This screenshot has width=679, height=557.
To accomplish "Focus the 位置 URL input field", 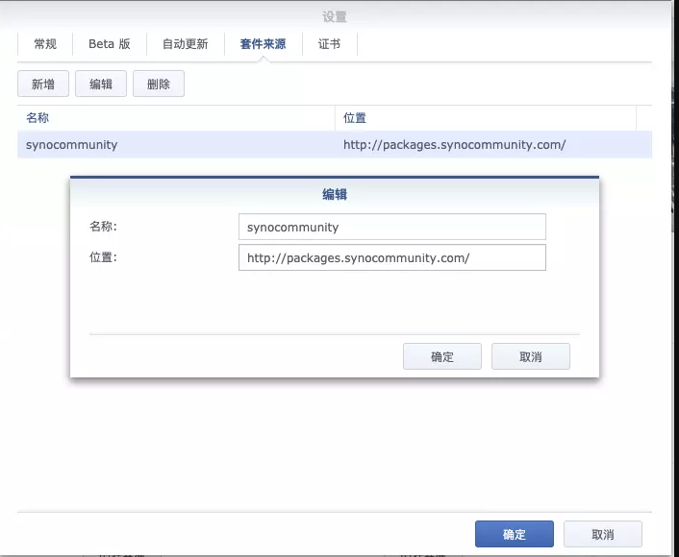I will (391, 257).
